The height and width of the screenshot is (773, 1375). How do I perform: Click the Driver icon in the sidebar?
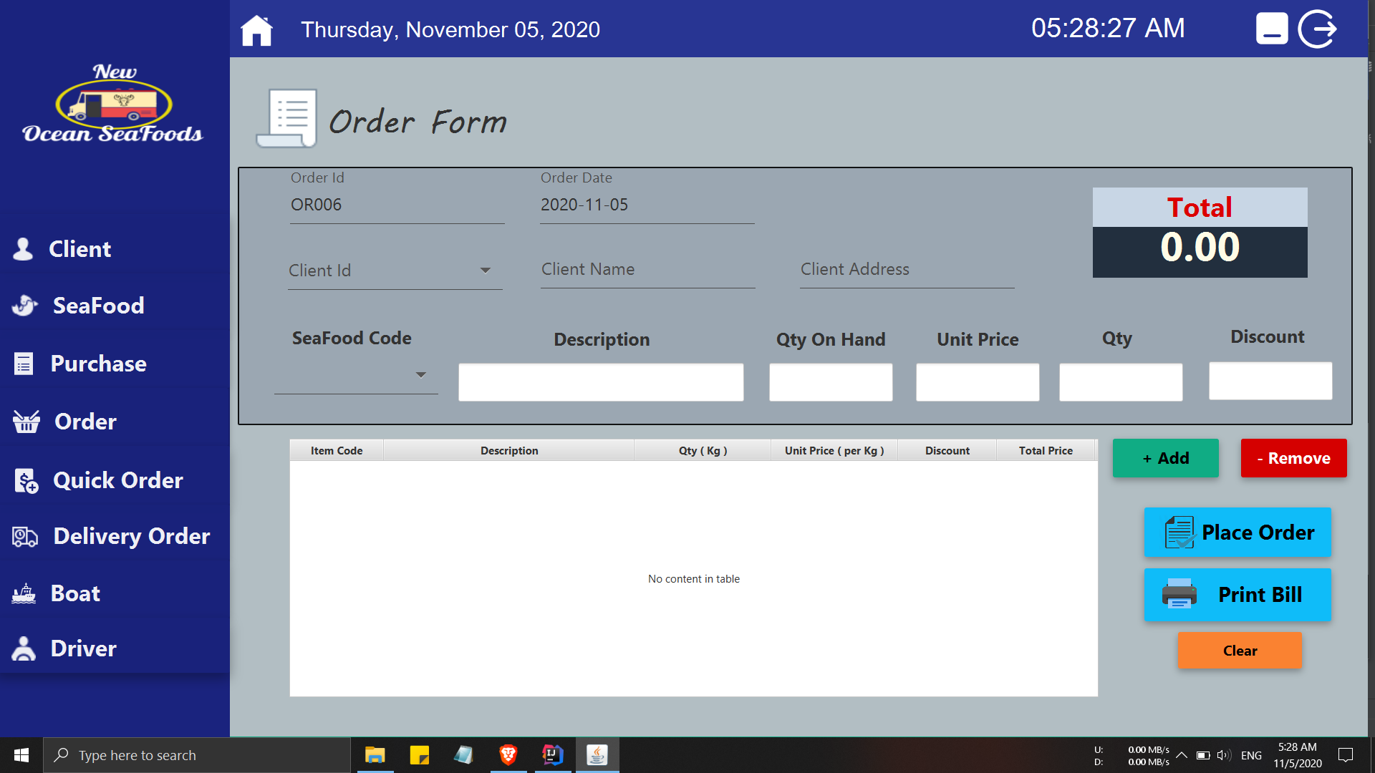24,648
